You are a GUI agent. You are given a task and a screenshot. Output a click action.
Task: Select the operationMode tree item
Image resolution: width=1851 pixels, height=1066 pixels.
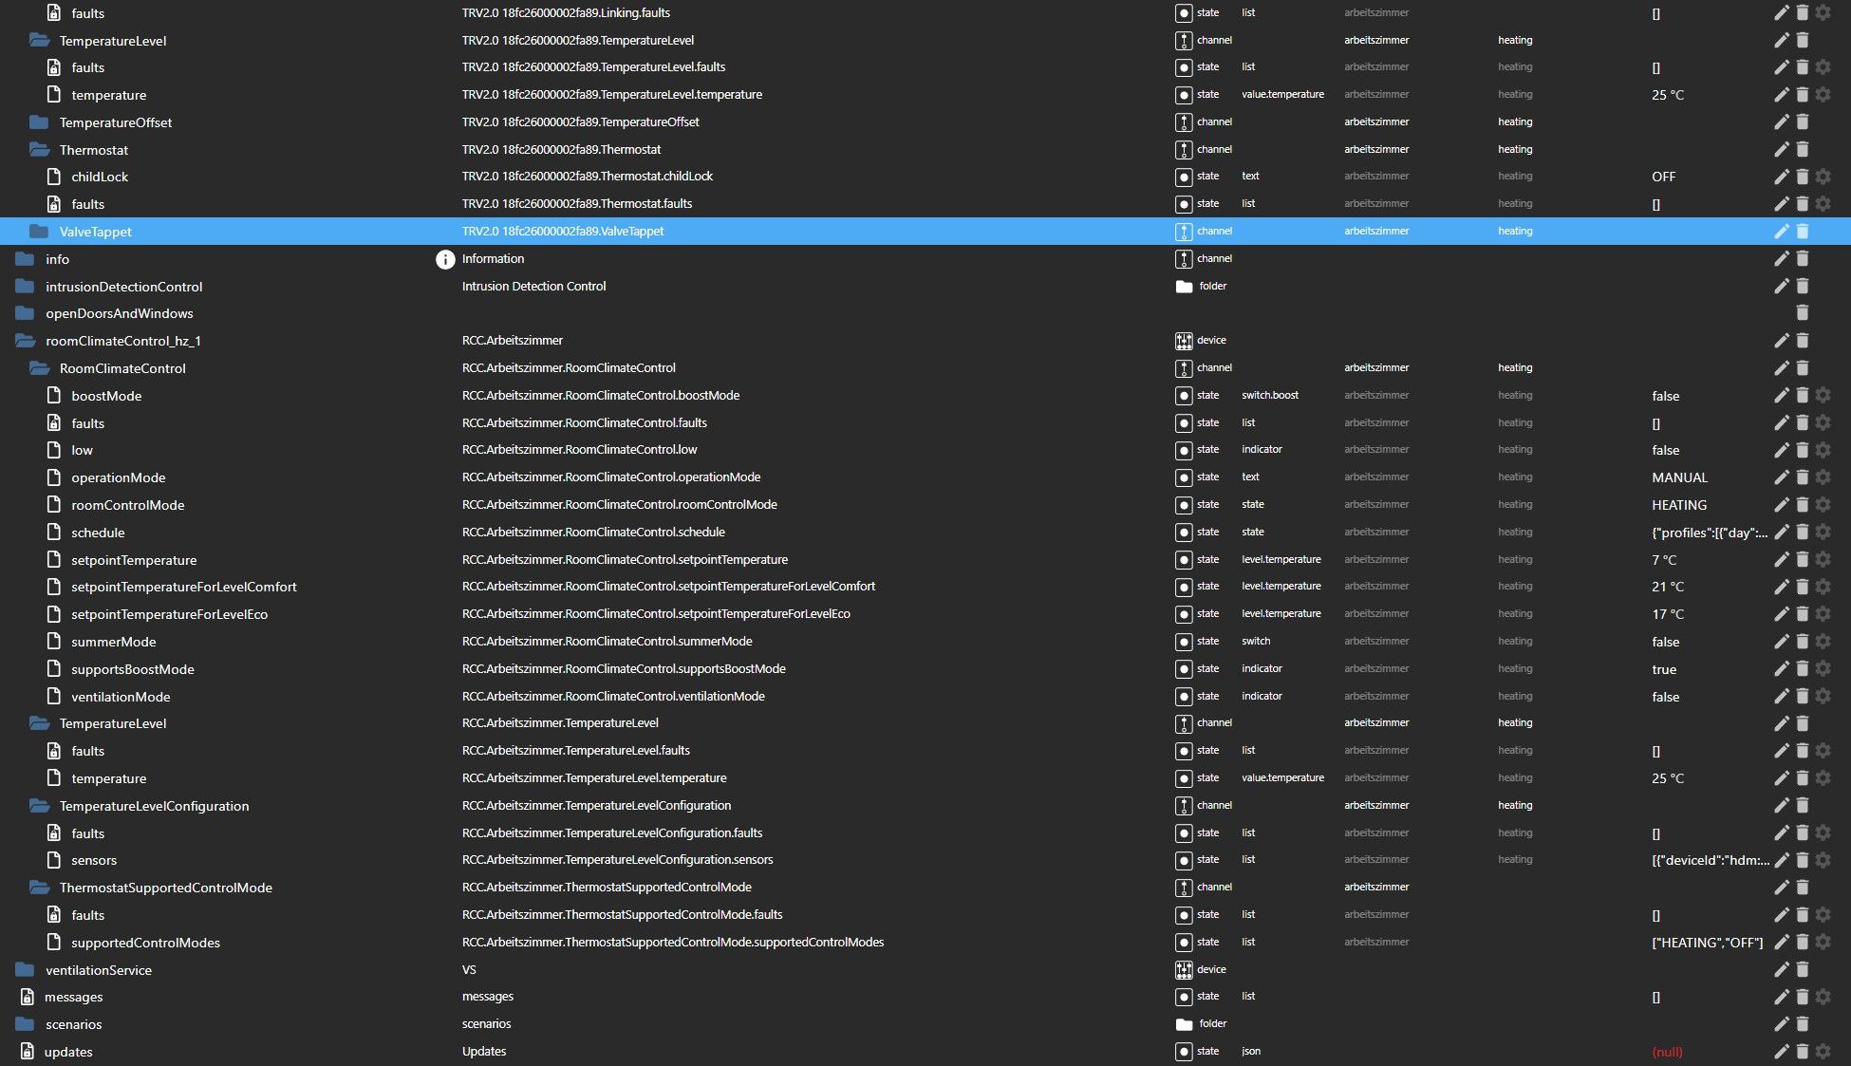(118, 477)
